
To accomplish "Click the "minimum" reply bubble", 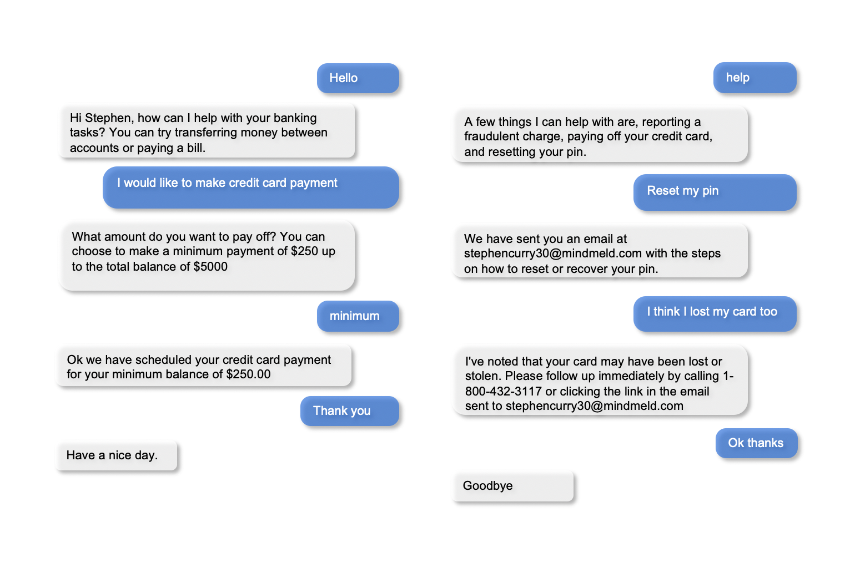I will tap(358, 316).
